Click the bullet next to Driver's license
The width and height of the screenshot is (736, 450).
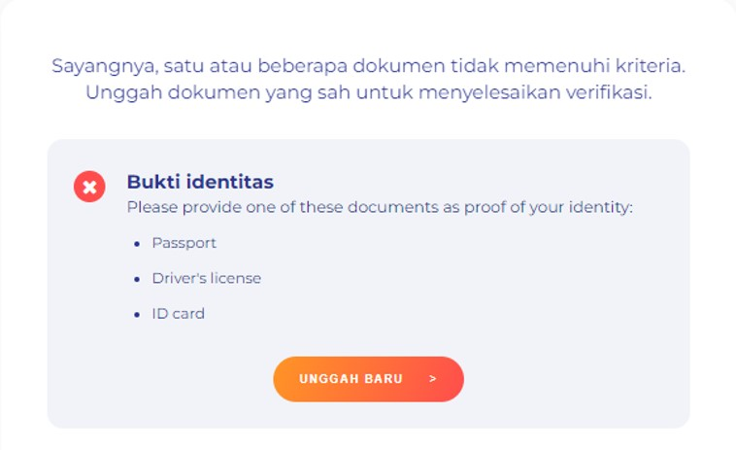pyautogui.click(x=137, y=279)
